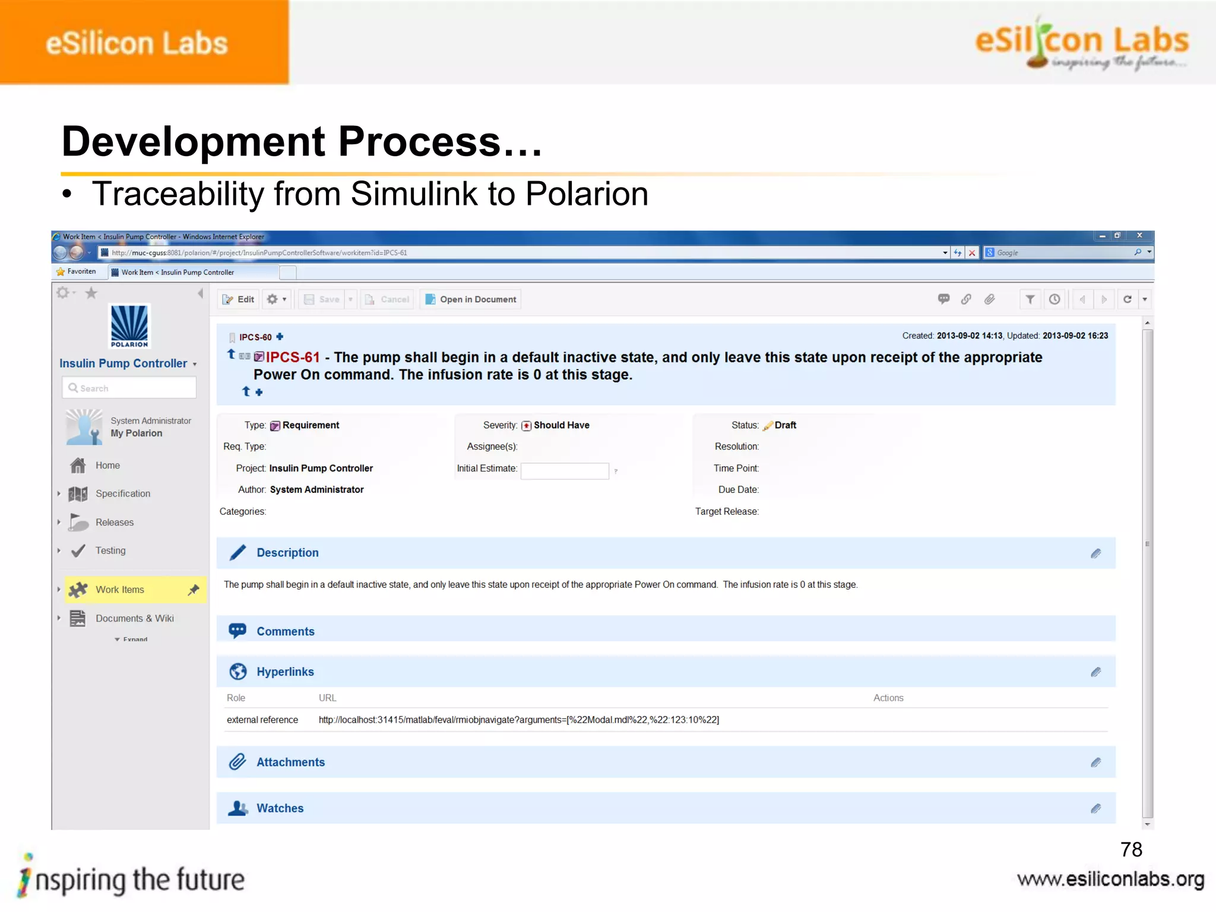The width and height of the screenshot is (1216, 912).
Task: Expand the Testing tree arrow
Action: (x=59, y=550)
